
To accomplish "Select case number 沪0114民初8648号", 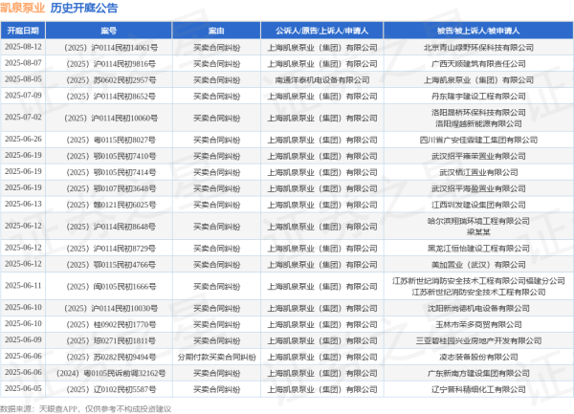I will 124,227.
